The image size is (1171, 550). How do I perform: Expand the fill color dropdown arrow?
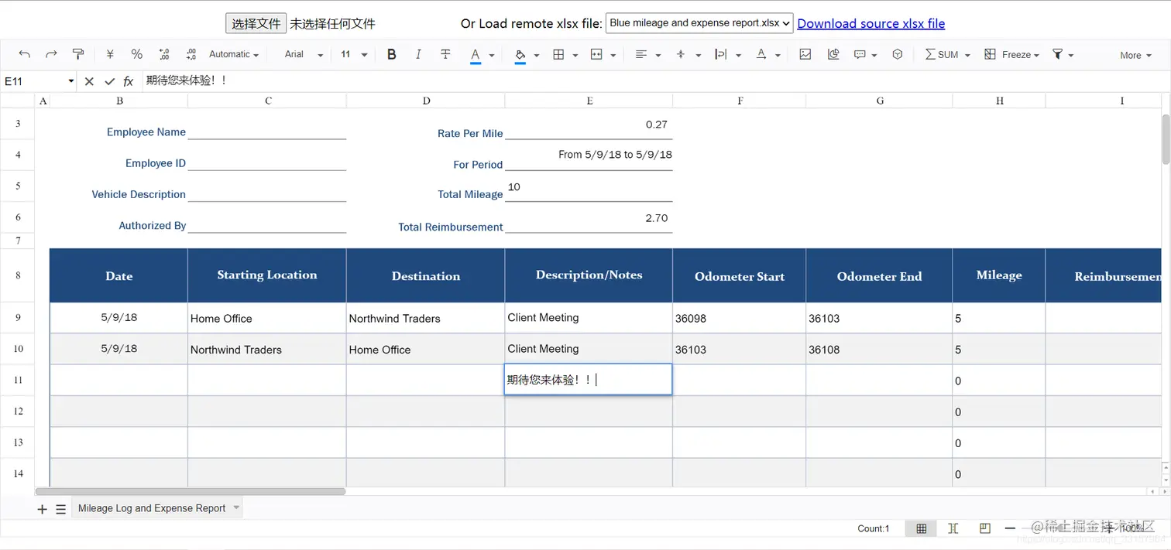(x=538, y=55)
